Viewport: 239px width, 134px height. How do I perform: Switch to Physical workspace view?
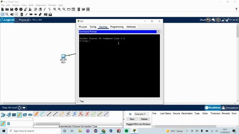(x=22, y=20)
